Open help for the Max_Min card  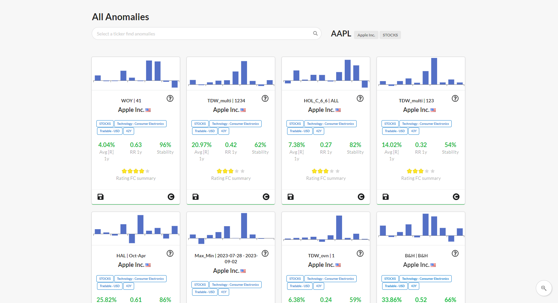pos(265,253)
